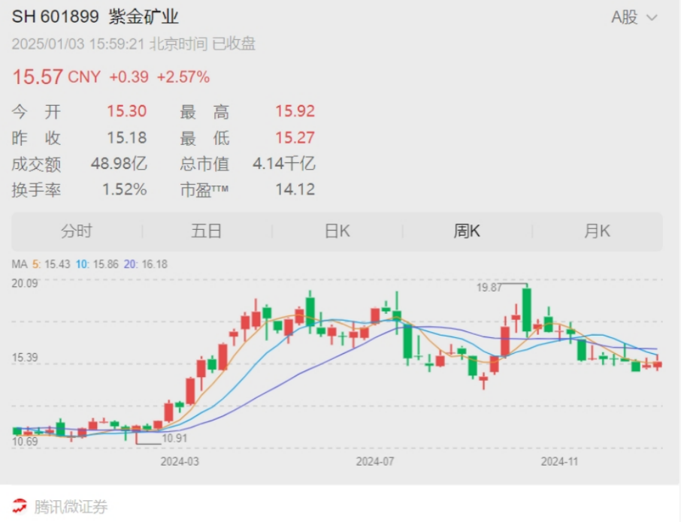Expand the A股 dropdown chevron
Image resolution: width=681 pixels, height=522 pixels.
point(651,17)
